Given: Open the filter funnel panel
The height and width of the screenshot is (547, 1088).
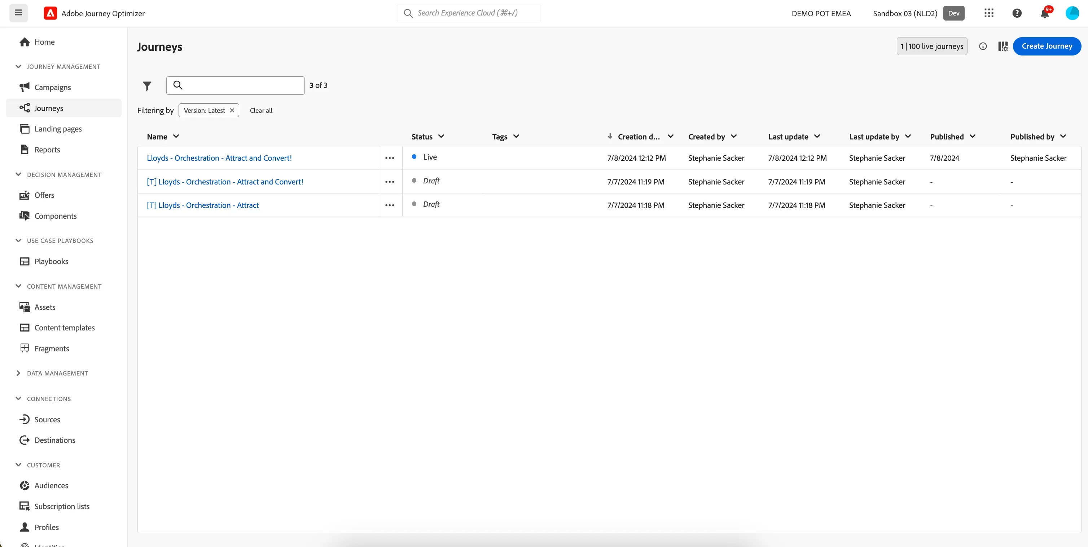Looking at the screenshot, I should [x=147, y=86].
